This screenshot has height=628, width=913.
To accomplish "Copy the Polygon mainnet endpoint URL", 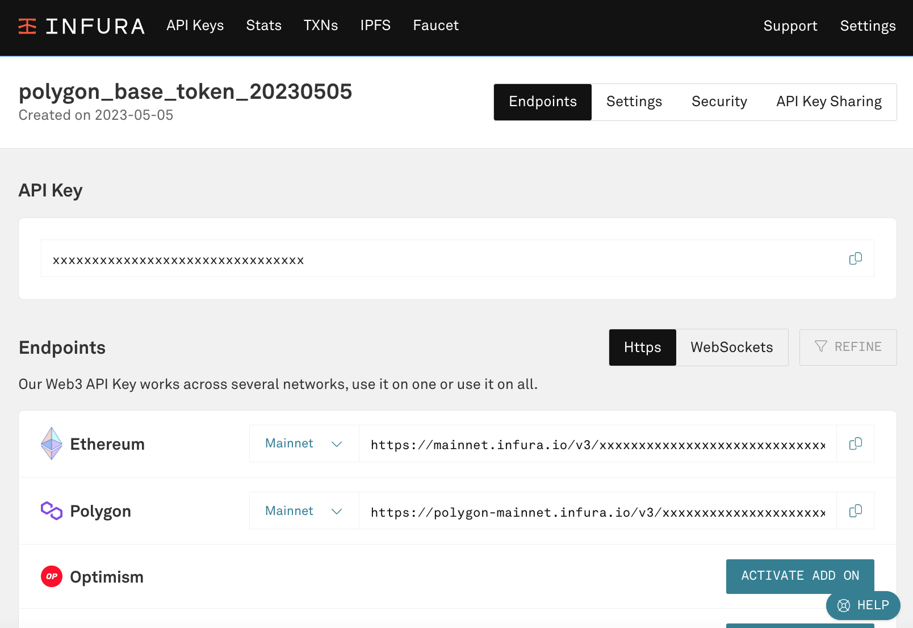I will [x=856, y=511].
